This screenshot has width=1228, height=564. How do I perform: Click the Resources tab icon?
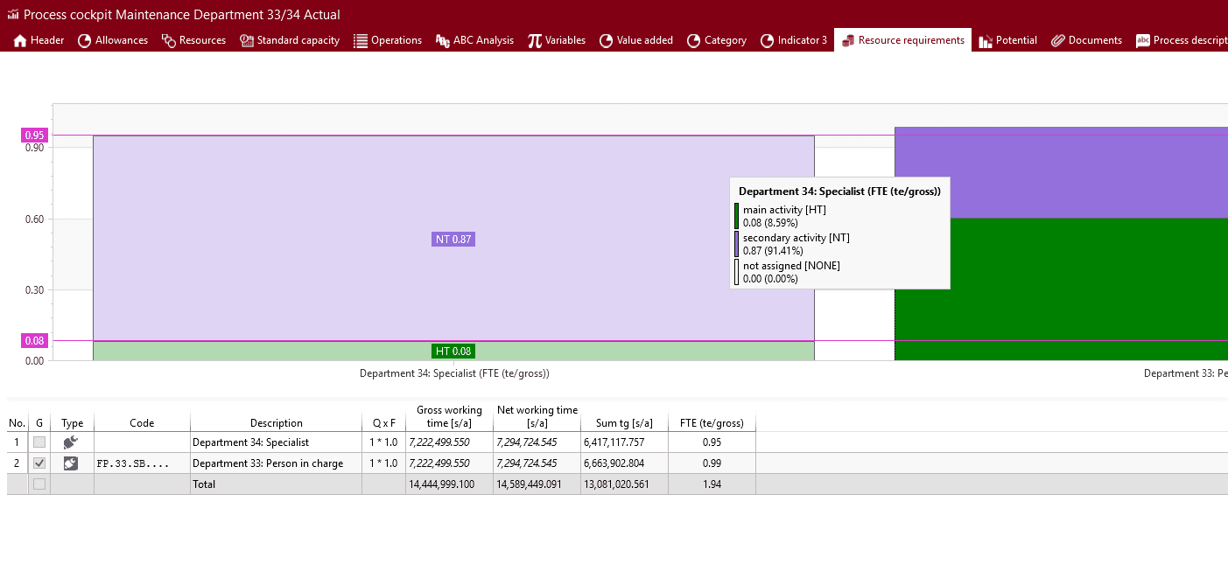tap(169, 40)
